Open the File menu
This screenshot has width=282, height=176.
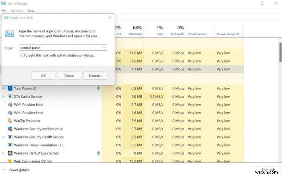tap(4, 11)
